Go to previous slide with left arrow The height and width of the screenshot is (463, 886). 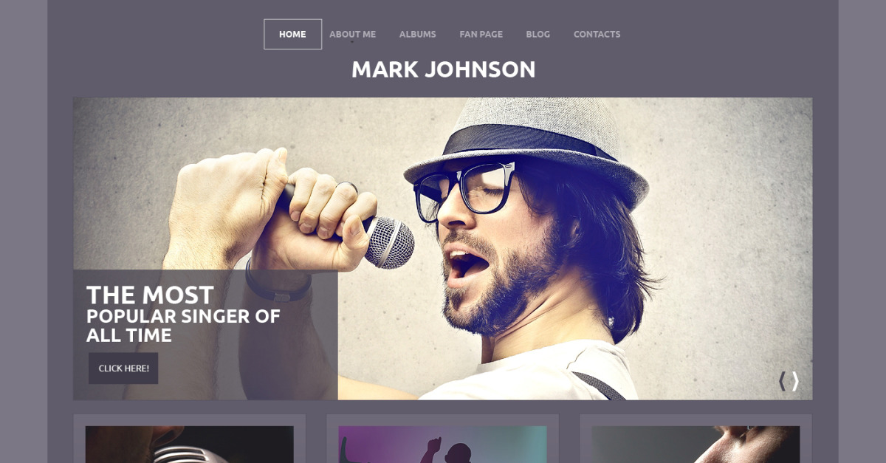click(x=782, y=381)
